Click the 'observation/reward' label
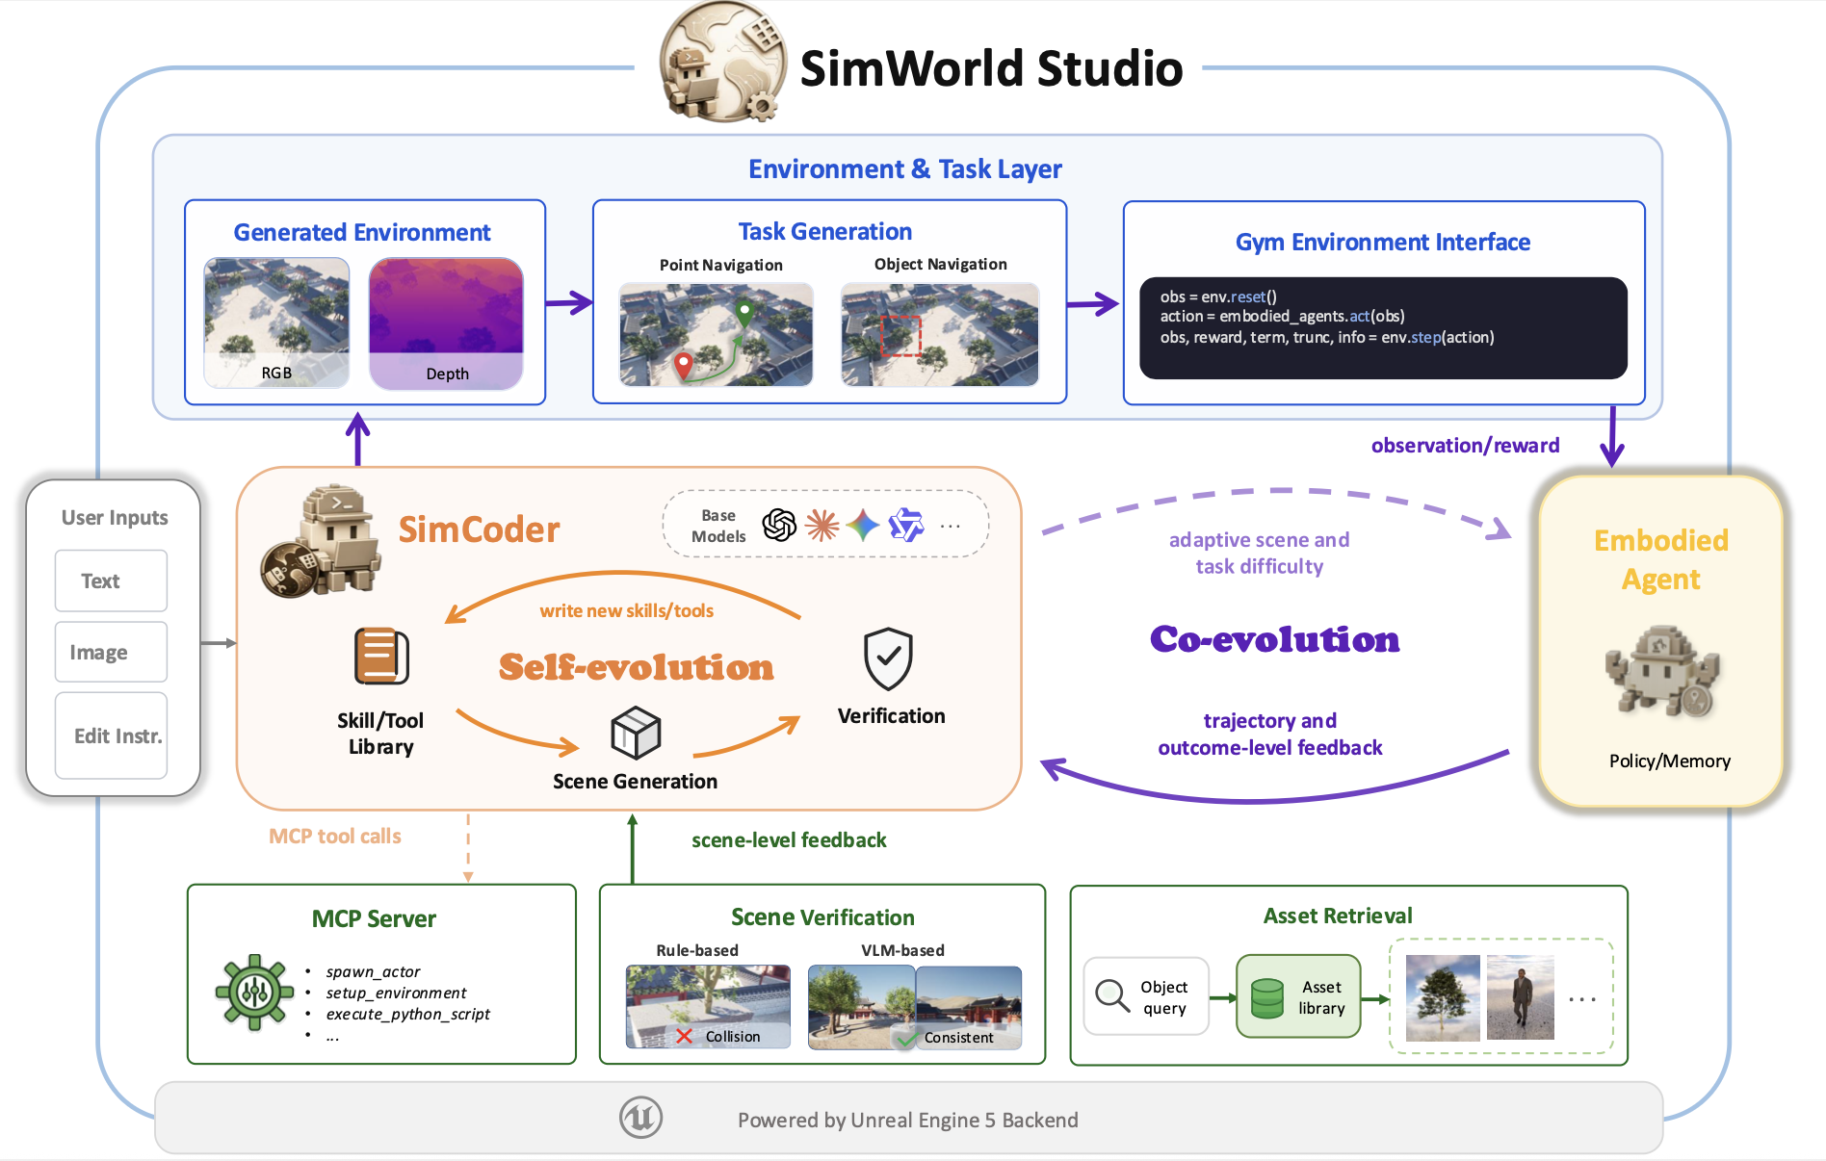 (1466, 445)
